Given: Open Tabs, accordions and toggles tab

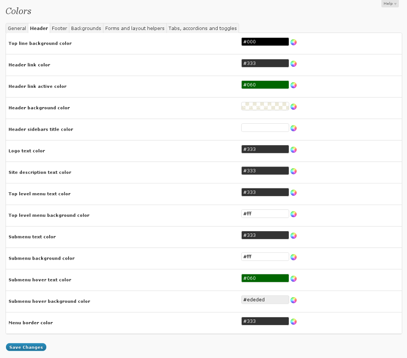Looking at the screenshot, I should pos(203,28).
